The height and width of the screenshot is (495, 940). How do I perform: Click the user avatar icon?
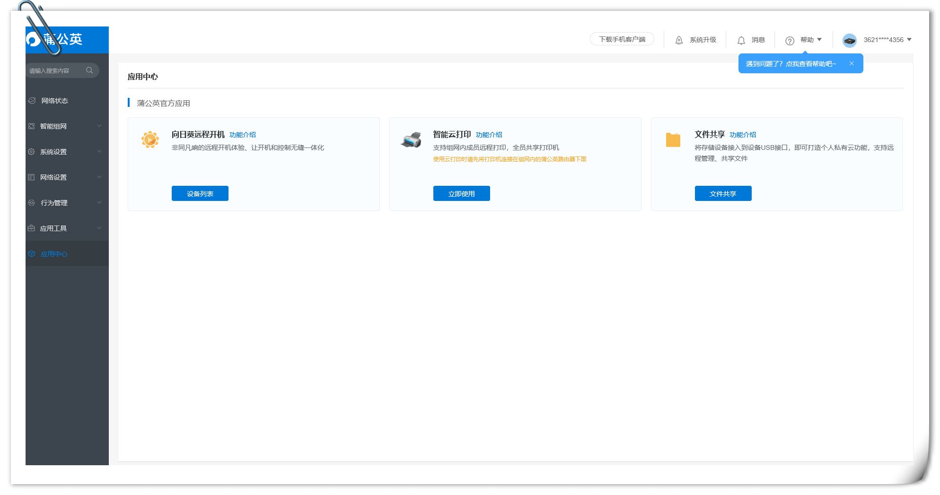pyautogui.click(x=849, y=40)
